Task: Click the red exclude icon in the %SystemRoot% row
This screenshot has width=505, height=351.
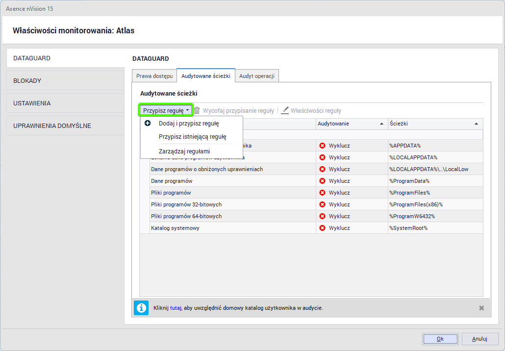Action: point(322,228)
